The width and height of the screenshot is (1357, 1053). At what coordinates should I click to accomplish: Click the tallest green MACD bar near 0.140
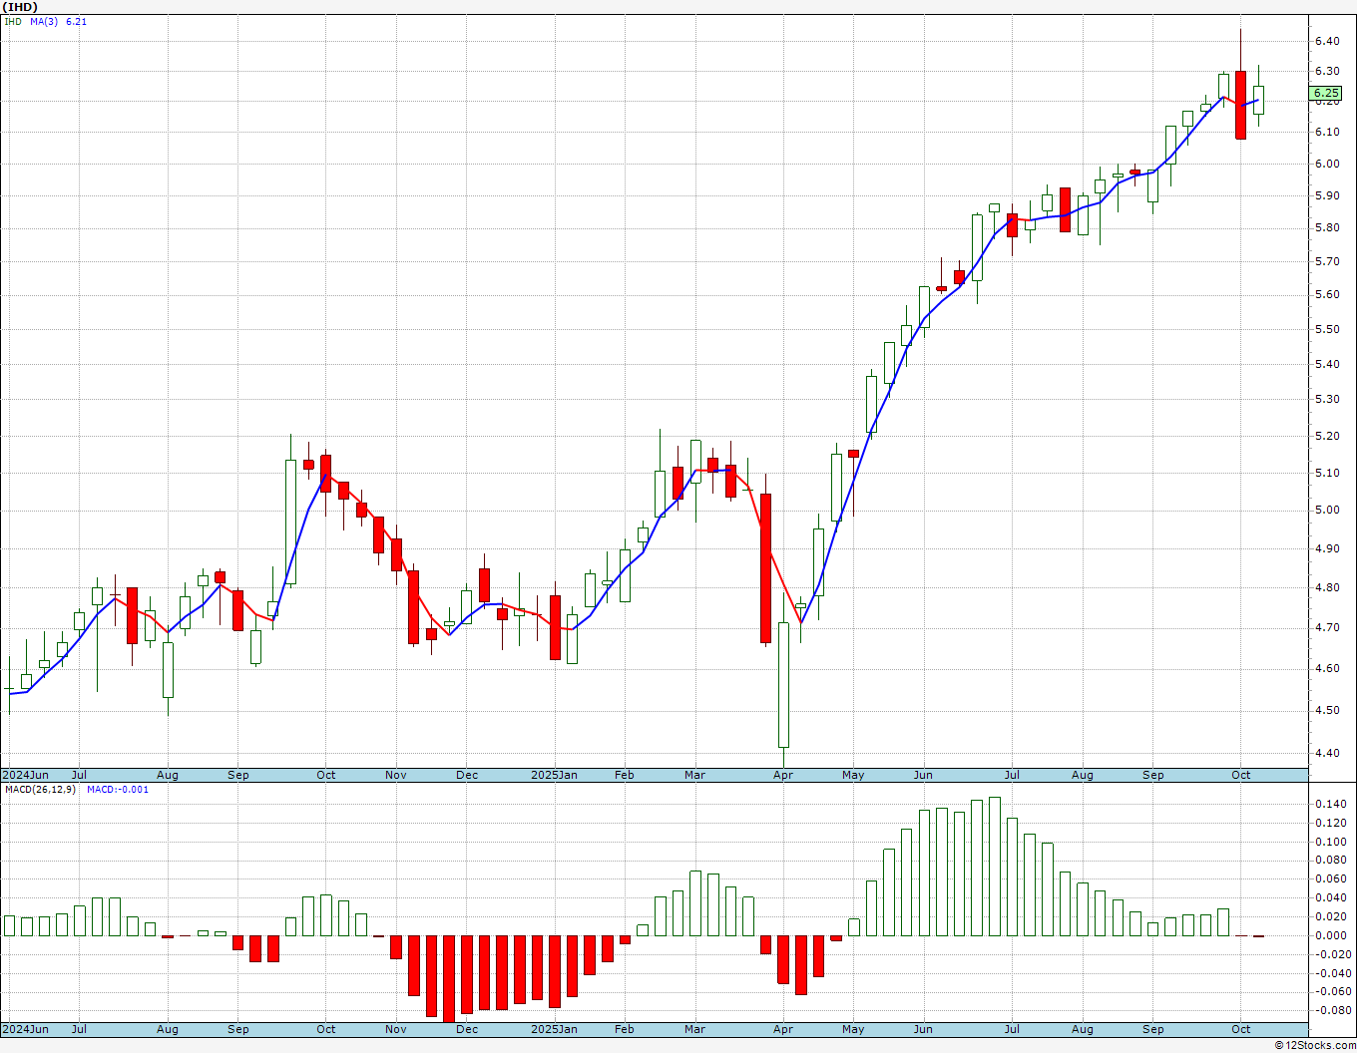click(x=994, y=867)
